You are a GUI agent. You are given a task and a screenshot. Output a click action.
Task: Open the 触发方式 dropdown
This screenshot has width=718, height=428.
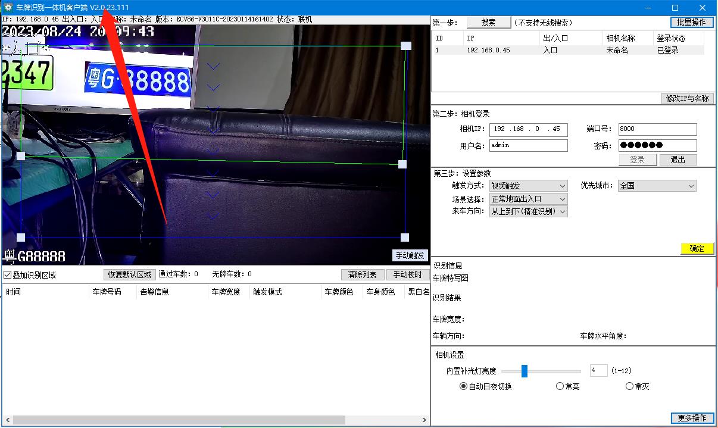click(528, 186)
